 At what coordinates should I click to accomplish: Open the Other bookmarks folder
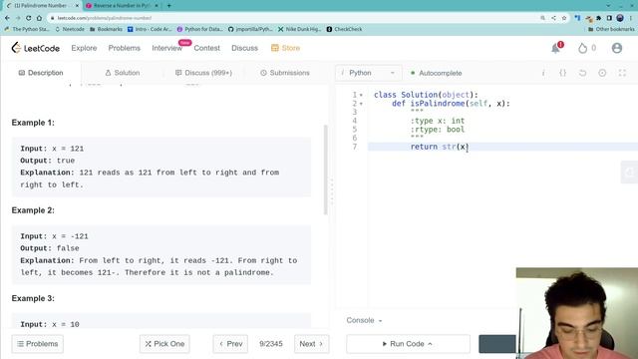pos(611,29)
